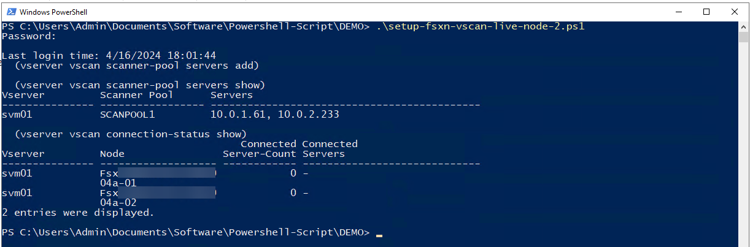
Task: Click the node name ending in 04a-01
Action: pos(118,183)
